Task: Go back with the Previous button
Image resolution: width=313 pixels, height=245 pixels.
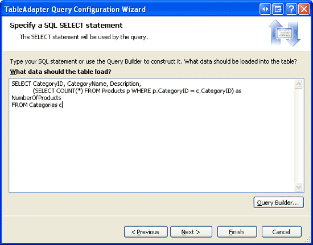Action: [x=146, y=232]
